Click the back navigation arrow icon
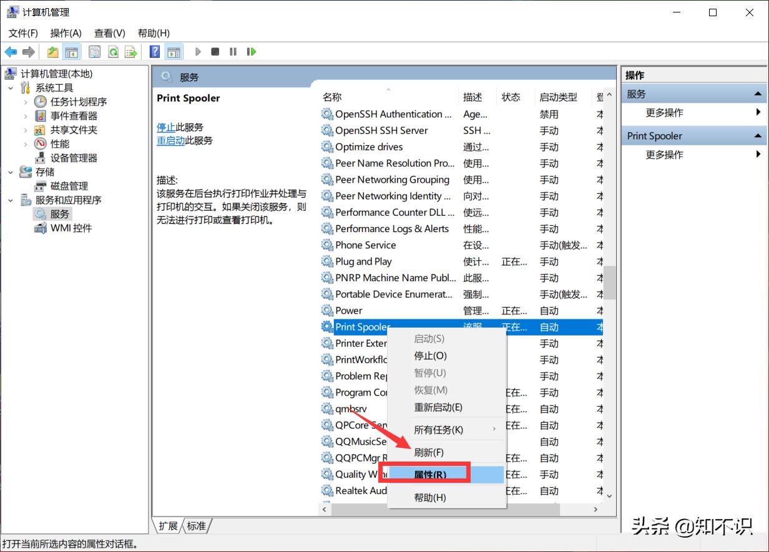The width and height of the screenshot is (769, 552). coord(11,51)
